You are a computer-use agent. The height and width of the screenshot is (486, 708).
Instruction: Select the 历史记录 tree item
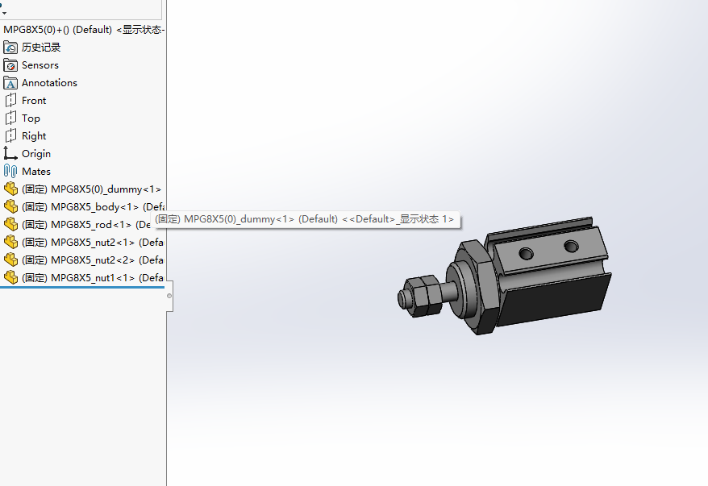(41, 48)
